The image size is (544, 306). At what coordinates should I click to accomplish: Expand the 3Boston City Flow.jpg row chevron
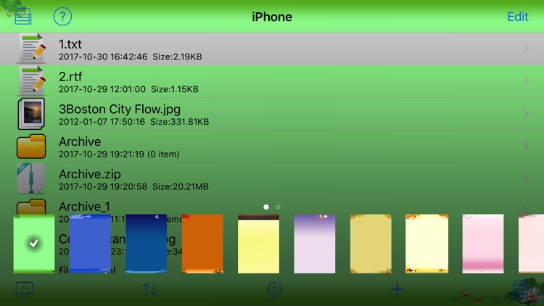(526, 113)
